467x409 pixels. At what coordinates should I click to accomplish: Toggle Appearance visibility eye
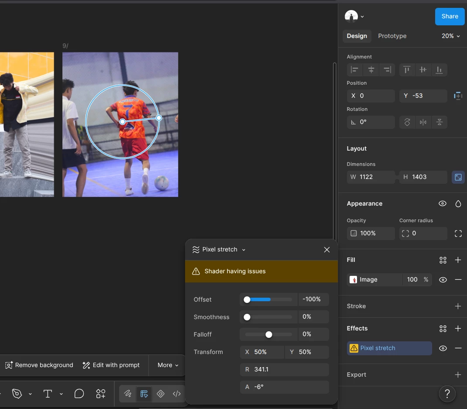click(443, 204)
